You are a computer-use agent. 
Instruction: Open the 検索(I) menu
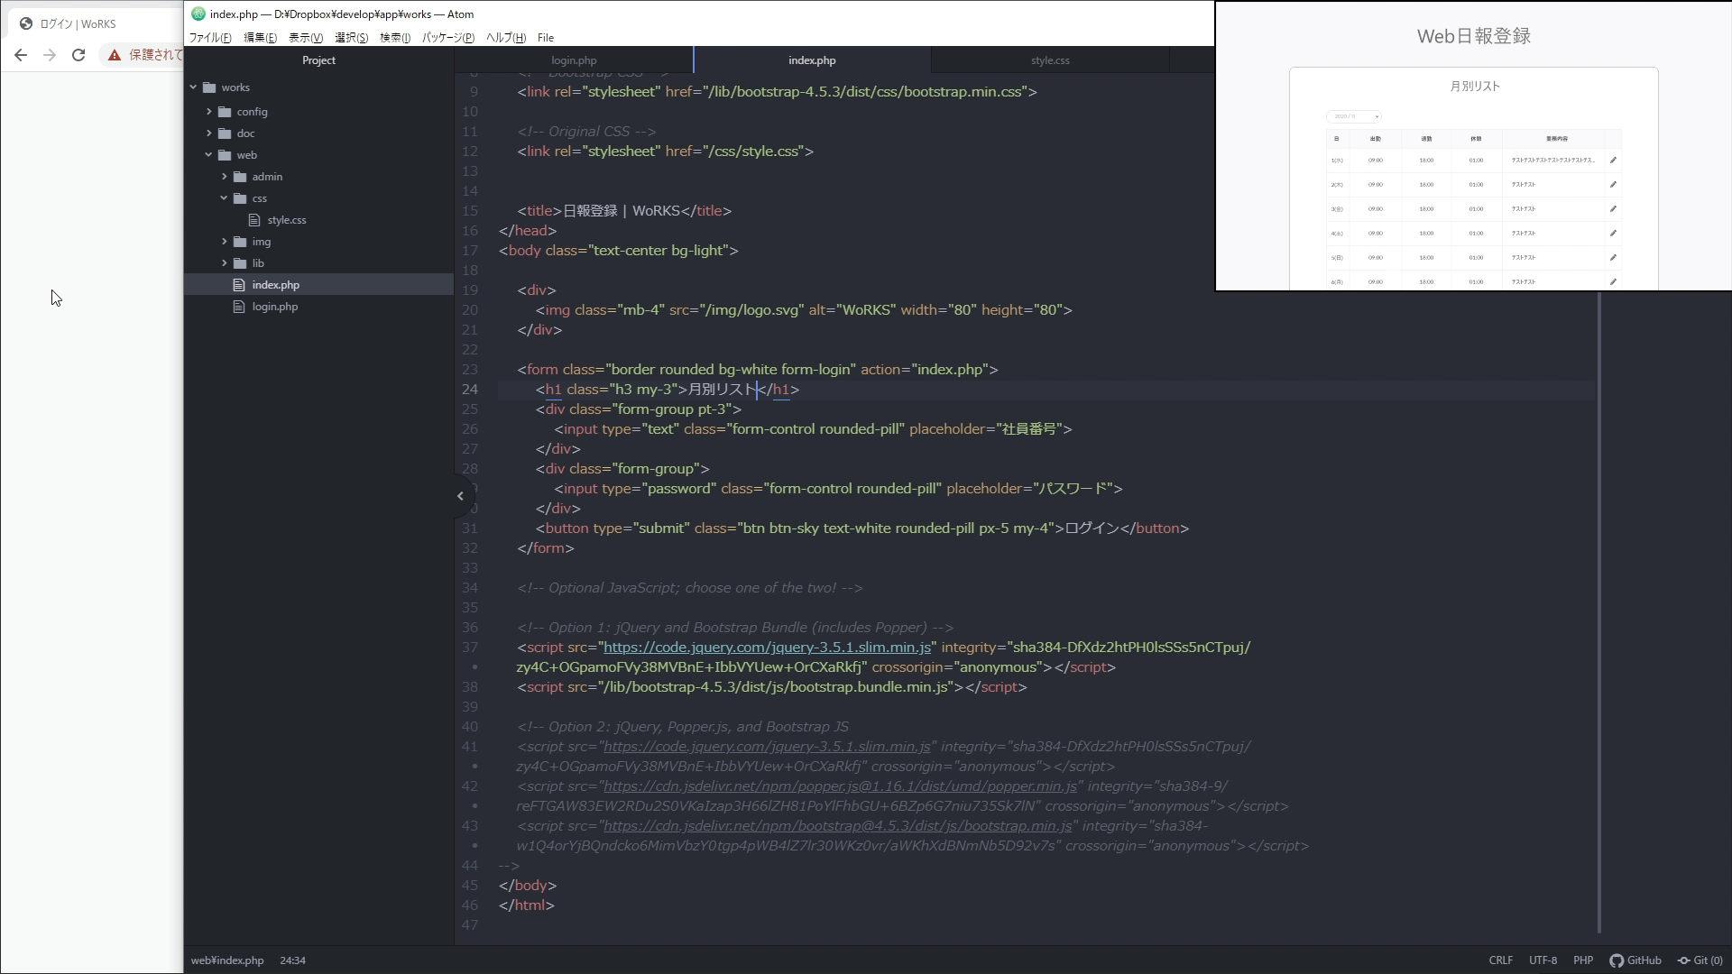pyautogui.click(x=395, y=38)
